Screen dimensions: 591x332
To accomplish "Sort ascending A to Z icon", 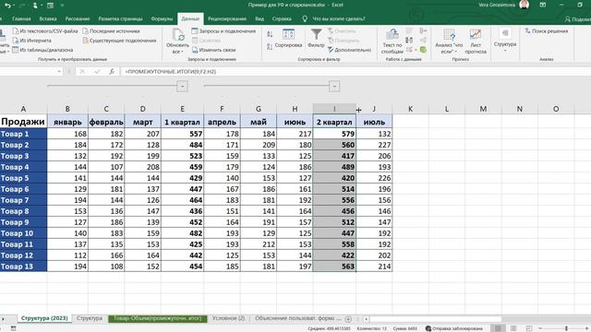I will pos(270,34).
